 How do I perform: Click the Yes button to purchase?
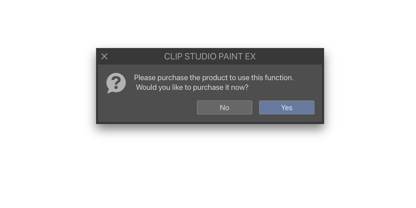click(286, 107)
